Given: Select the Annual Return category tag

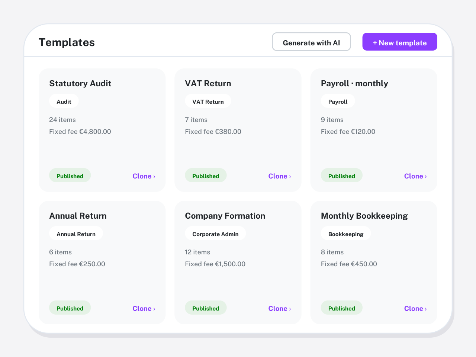Looking at the screenshot, I should [76, 234].
